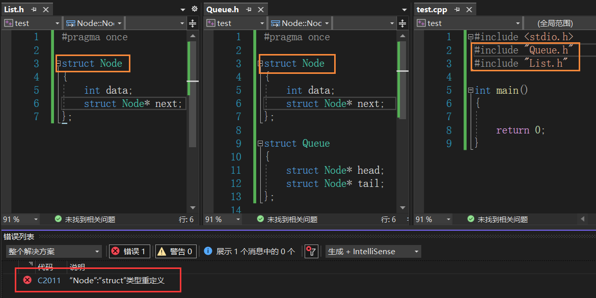The height and width of the screenshot is (298, 596).
Task: Click 'return 0;' line in test.cpp
Action: tap(521, 130)
